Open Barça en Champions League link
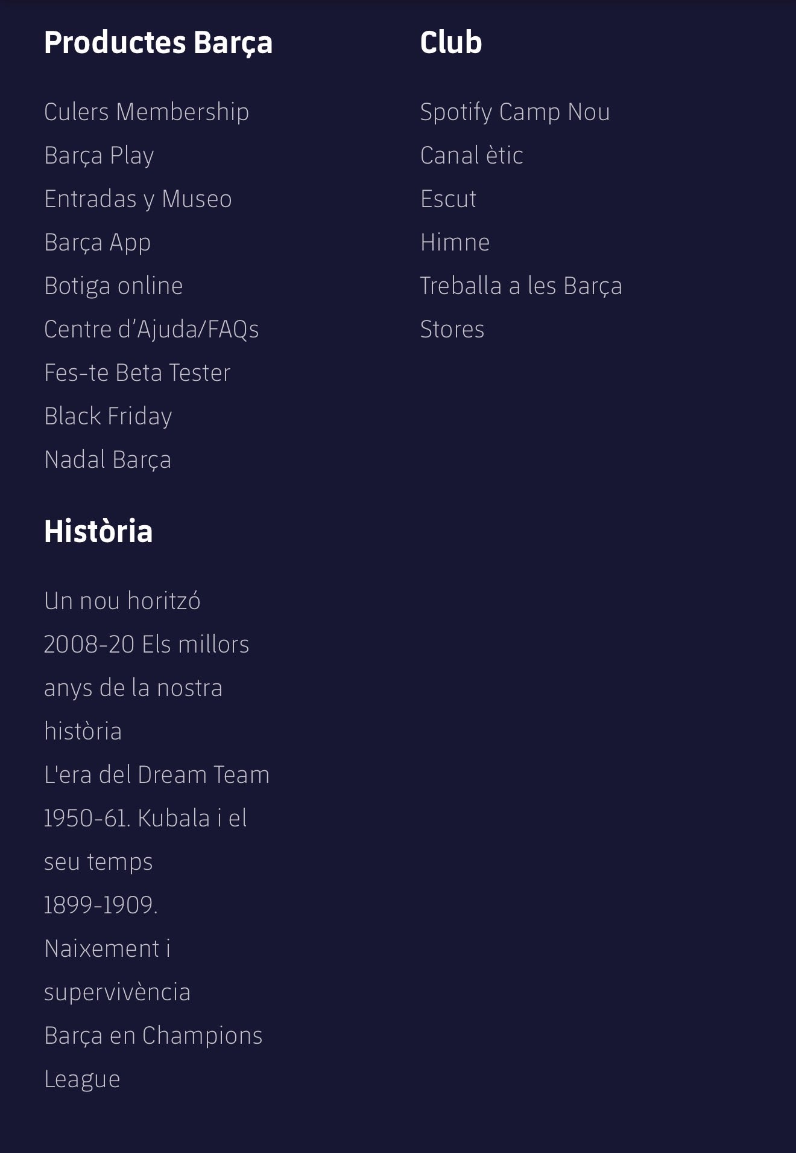The width and height of the screenshot is (796, 1153). coord(153,1058)
